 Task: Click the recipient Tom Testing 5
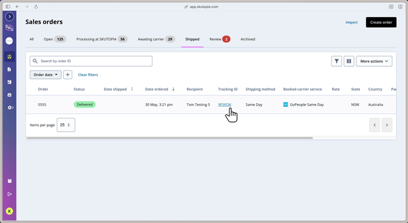(x=198, y=104)
